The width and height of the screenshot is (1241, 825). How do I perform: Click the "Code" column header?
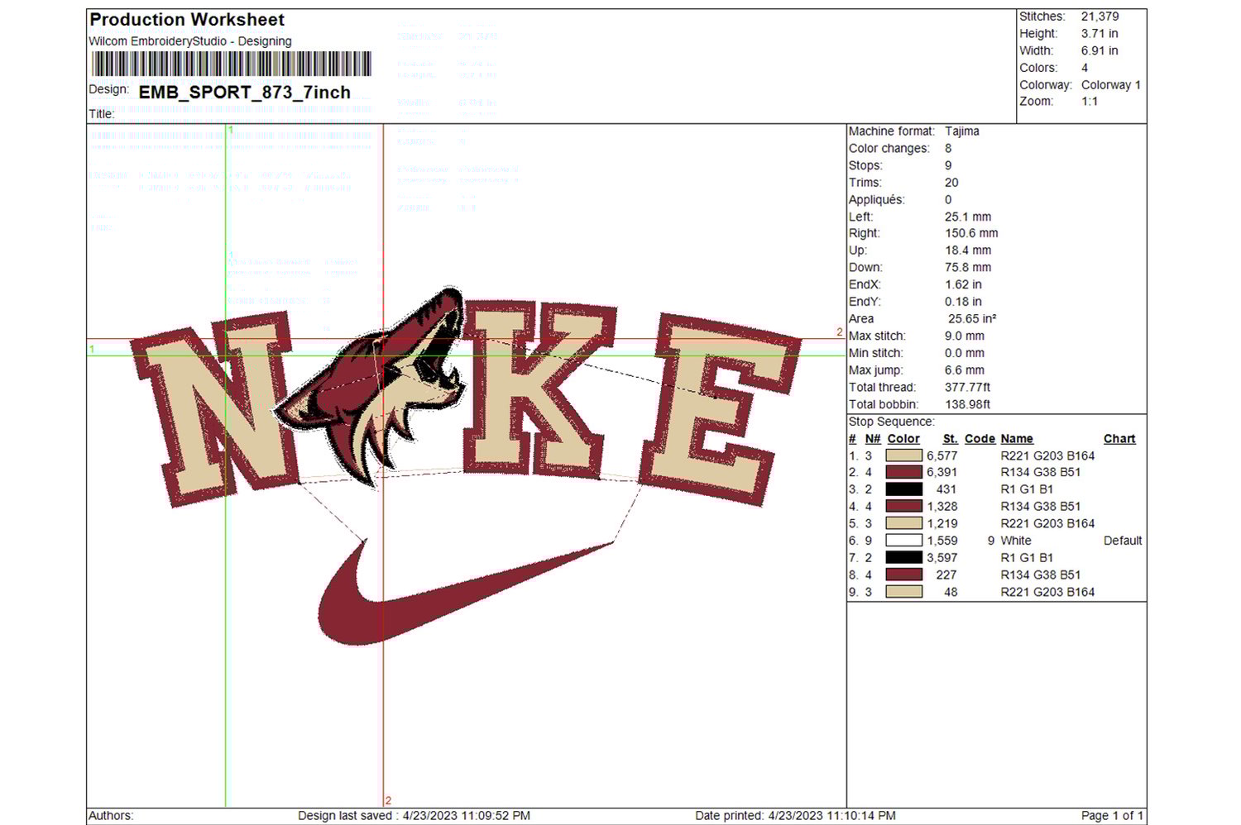tap(980, 439)
